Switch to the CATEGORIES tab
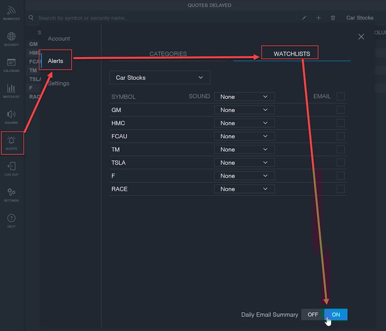 (x=168, y=54)
